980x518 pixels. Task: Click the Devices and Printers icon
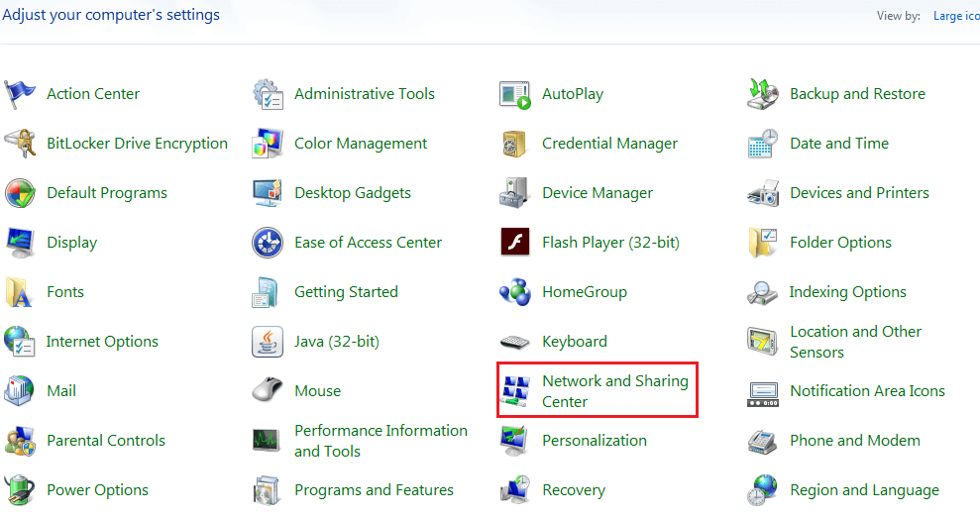click(x=763, y=193)
